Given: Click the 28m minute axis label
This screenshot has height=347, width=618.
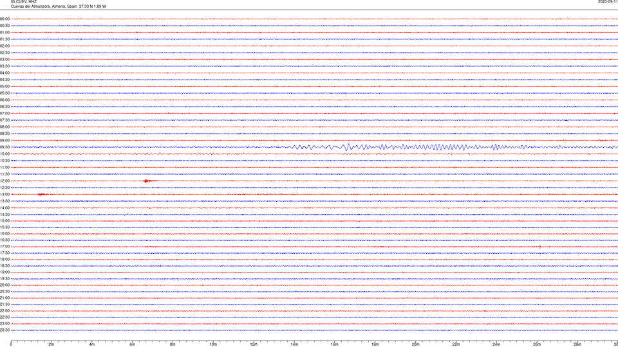Looking at the screenshot, I should pos(577,344).
